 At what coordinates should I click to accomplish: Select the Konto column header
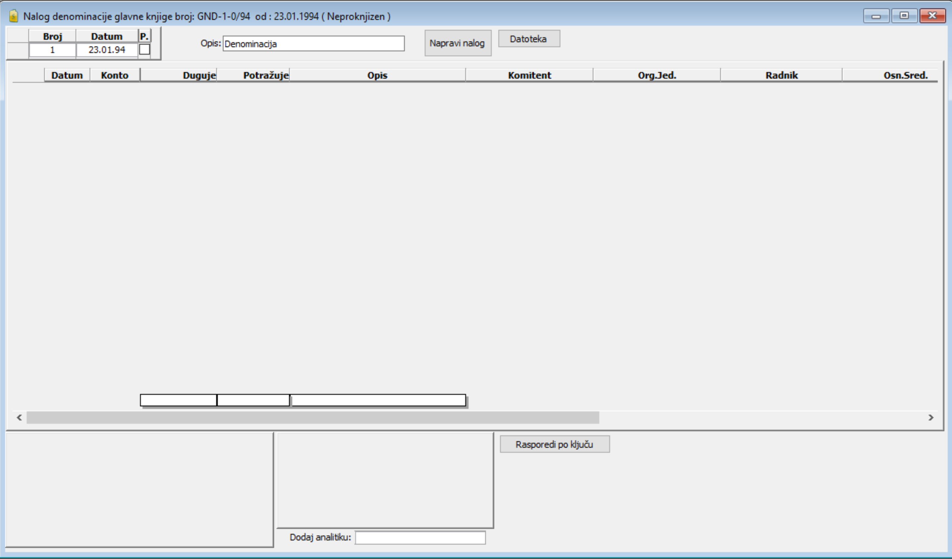click(115, 75)
